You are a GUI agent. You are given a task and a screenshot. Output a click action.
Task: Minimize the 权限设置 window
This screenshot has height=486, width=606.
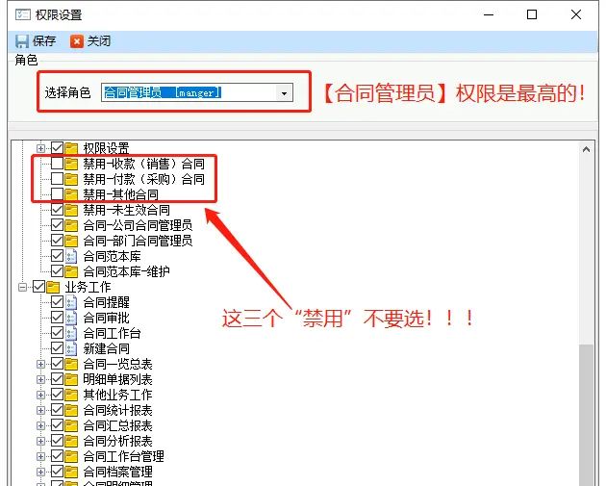pyautogui.click(x=489, y=14)
